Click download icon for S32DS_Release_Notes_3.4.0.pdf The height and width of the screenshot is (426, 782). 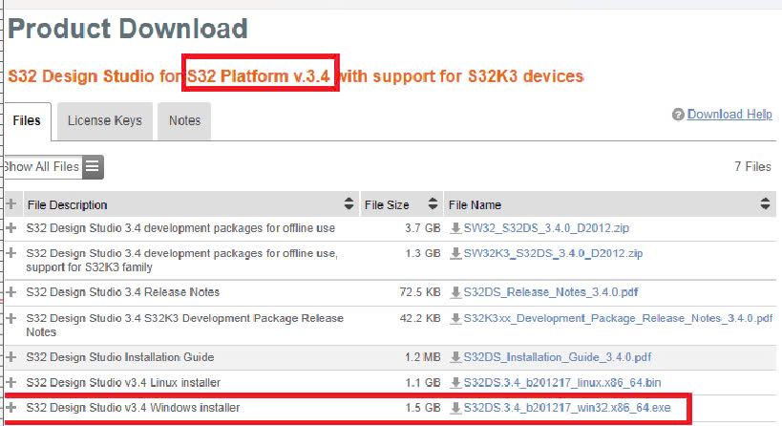455,291
